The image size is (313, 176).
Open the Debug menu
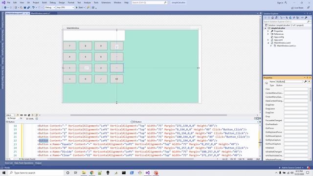point(52,2)
